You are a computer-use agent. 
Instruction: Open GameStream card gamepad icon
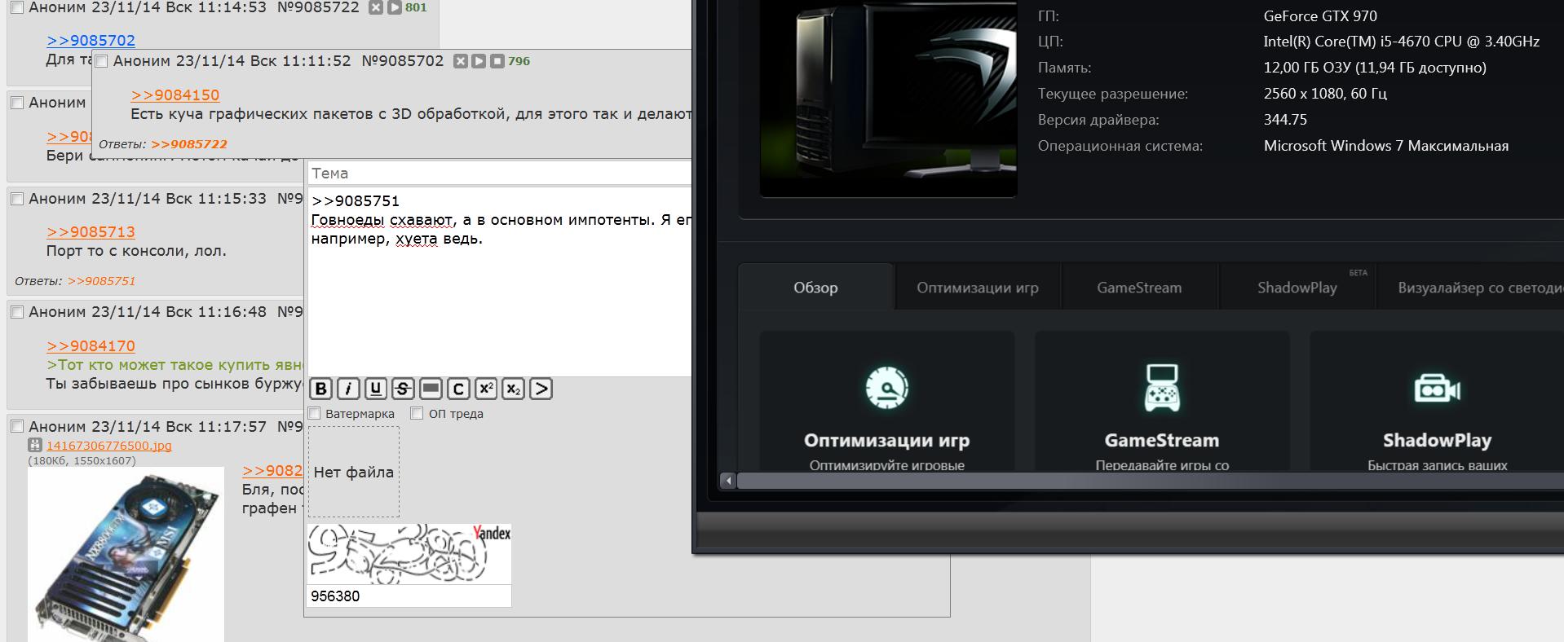pos(1161,388)
